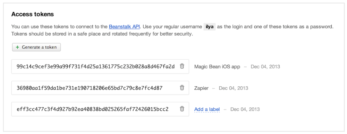
Task: Edit the Zapier token label
Action: [201, 88]
